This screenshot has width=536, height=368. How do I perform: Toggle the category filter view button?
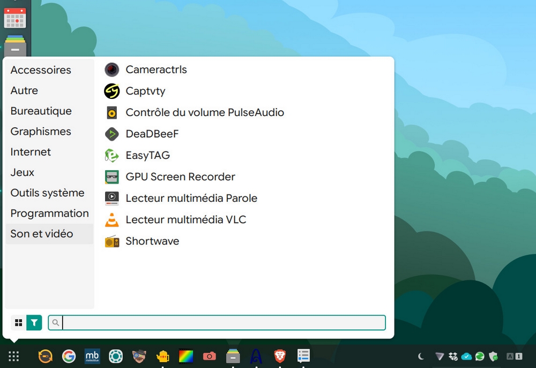pos(34,323)
